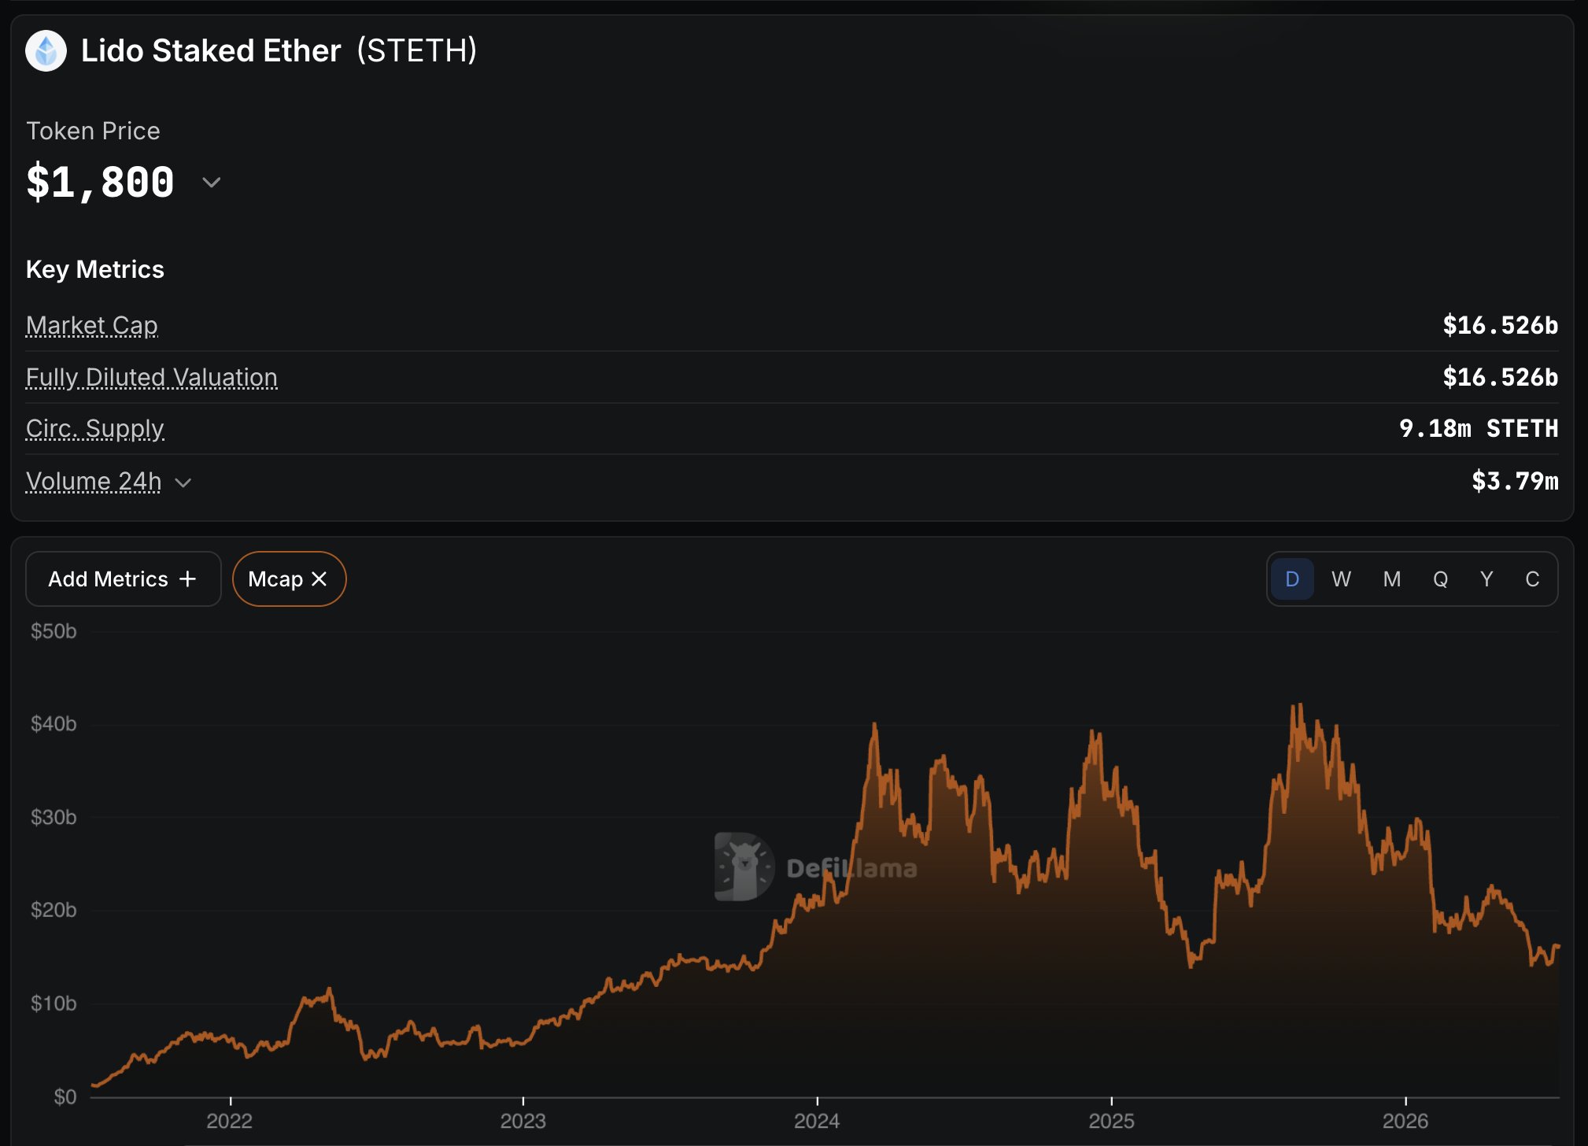Open the Add Metrics dropdown button
The width and height of the screenshot is (1588, 1146).
pos(124,579)
